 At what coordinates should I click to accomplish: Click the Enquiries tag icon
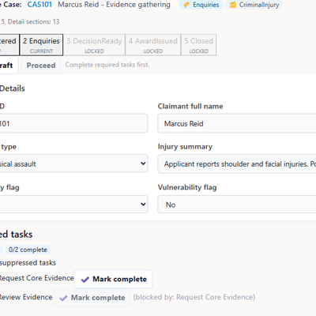(x=186, y=5)
